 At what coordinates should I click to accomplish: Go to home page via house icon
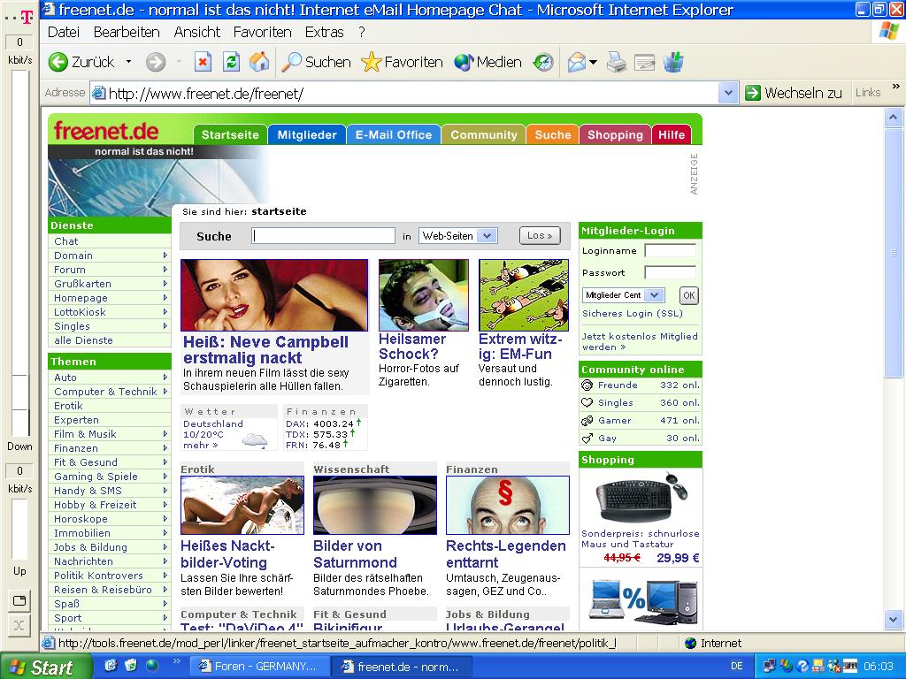[259, 62]
